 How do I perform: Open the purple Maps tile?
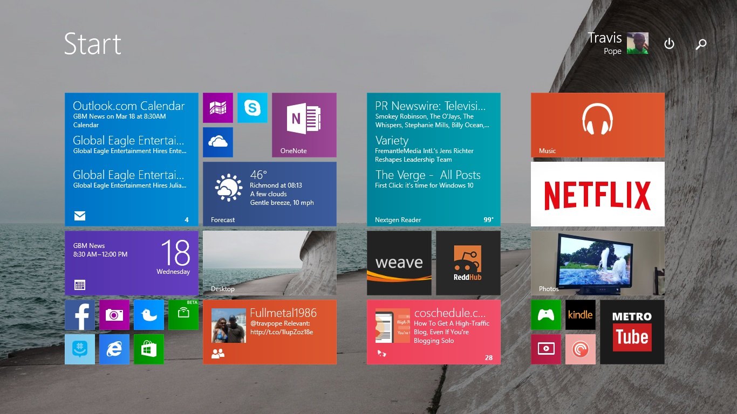coord(218,108)
